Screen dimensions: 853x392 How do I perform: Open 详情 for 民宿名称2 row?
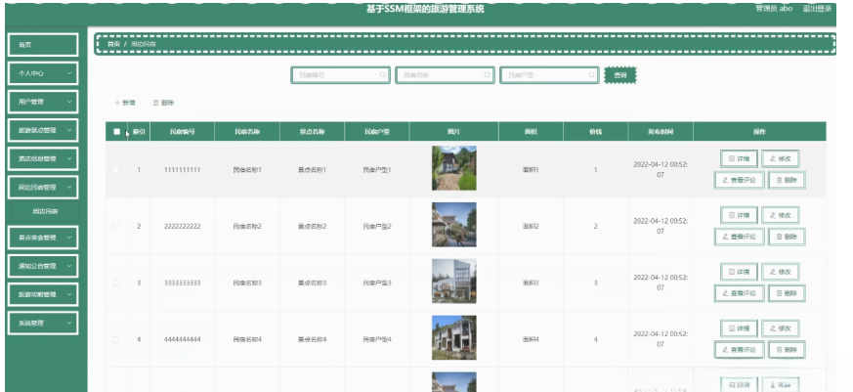point(739,215)
